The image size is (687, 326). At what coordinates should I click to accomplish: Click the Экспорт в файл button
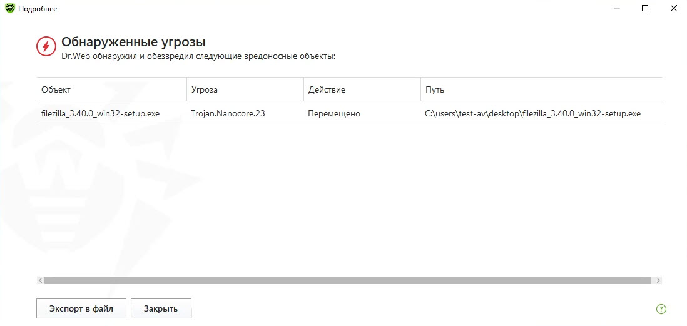coord(81,308)
